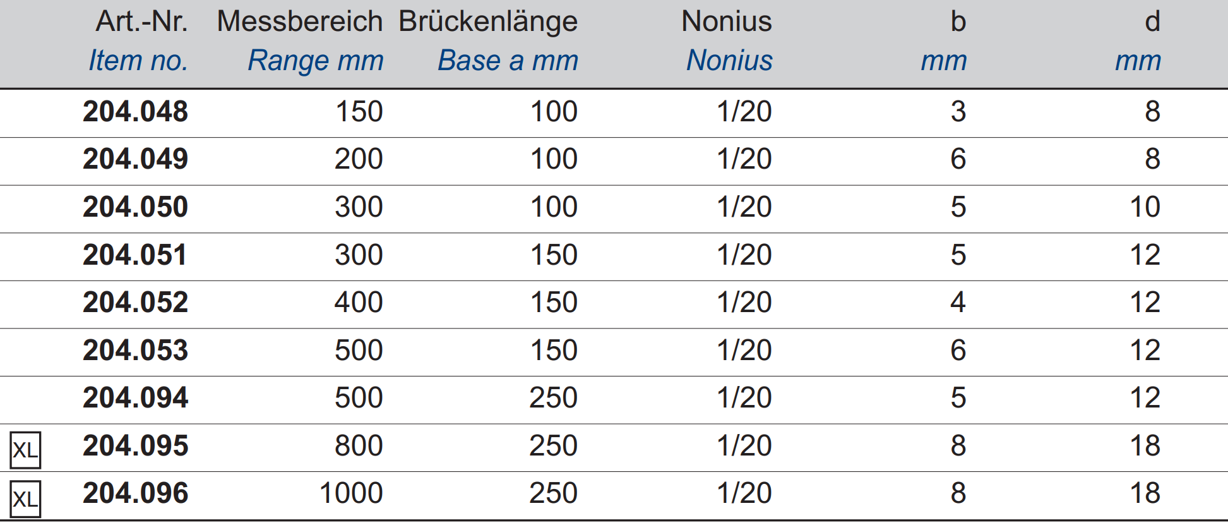
Task: Click item number 204.096
Action: pos(135,493)
